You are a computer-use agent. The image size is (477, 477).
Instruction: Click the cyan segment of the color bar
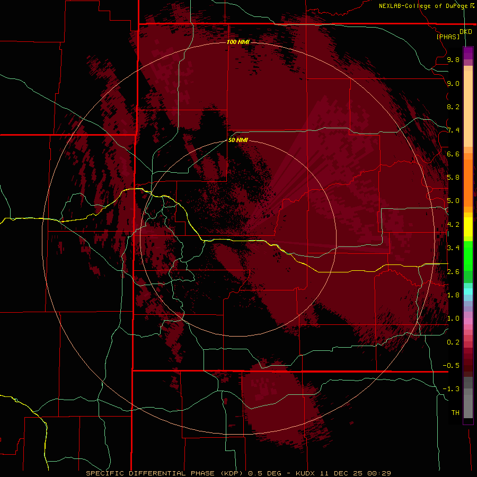tap(468, 291)
